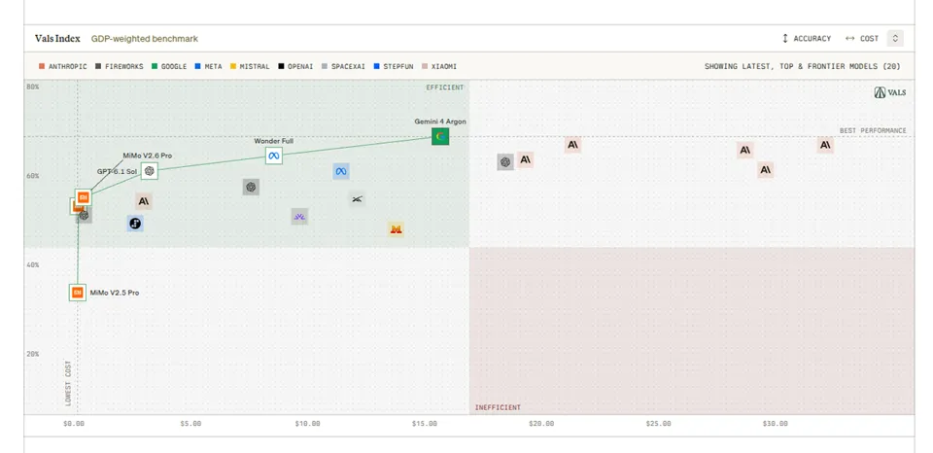Select the Stepfun blue model marker
The height and width of the screenshot is (453, 933).
coord(135,224)
